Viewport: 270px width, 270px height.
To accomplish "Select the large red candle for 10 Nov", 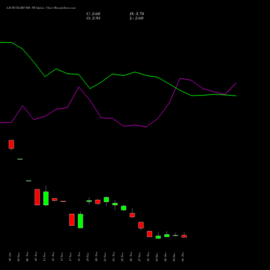I will [37, 197].
